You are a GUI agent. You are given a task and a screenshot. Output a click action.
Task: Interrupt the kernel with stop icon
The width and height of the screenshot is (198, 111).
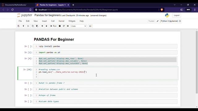(x=60, y=26)
